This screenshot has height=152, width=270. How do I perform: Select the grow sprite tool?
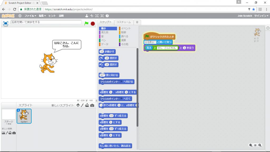point(97,16)
